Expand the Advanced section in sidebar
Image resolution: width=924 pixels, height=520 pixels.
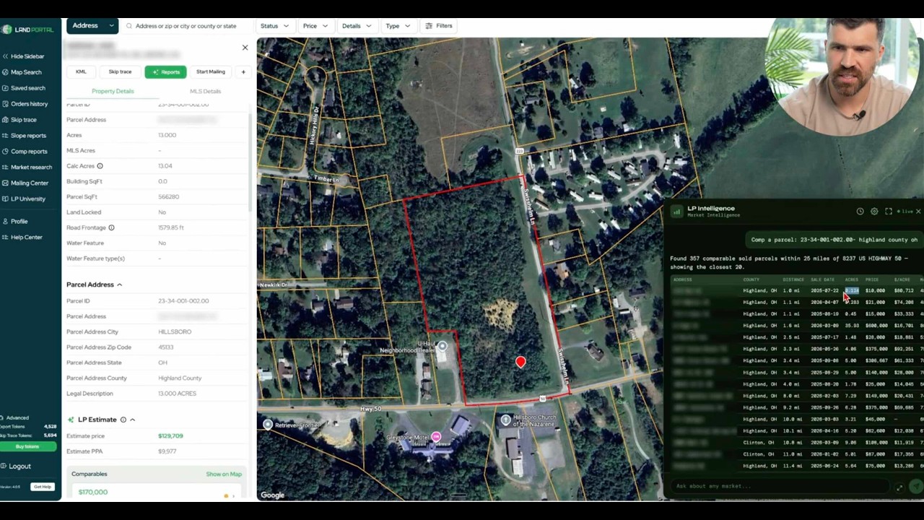pos(15,417)
